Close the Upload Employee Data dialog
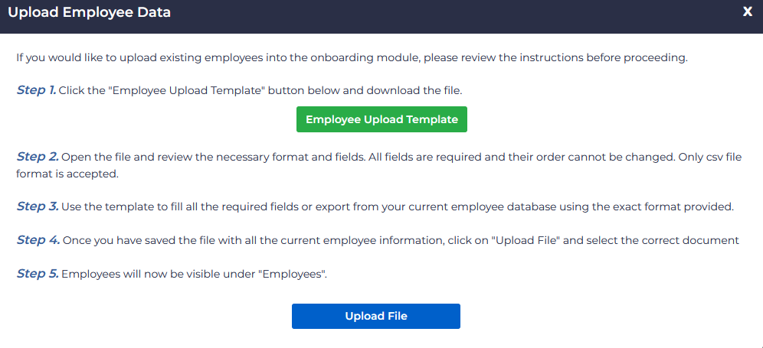This screenshot has height=348, width=763. click(747, 11)
